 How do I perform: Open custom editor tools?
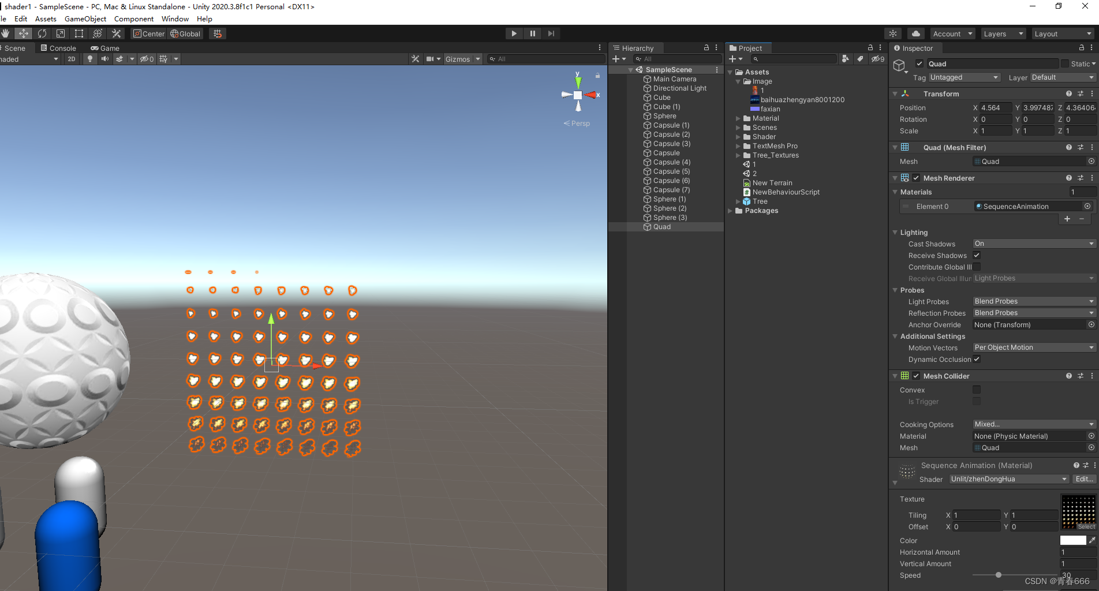(116, 33)
